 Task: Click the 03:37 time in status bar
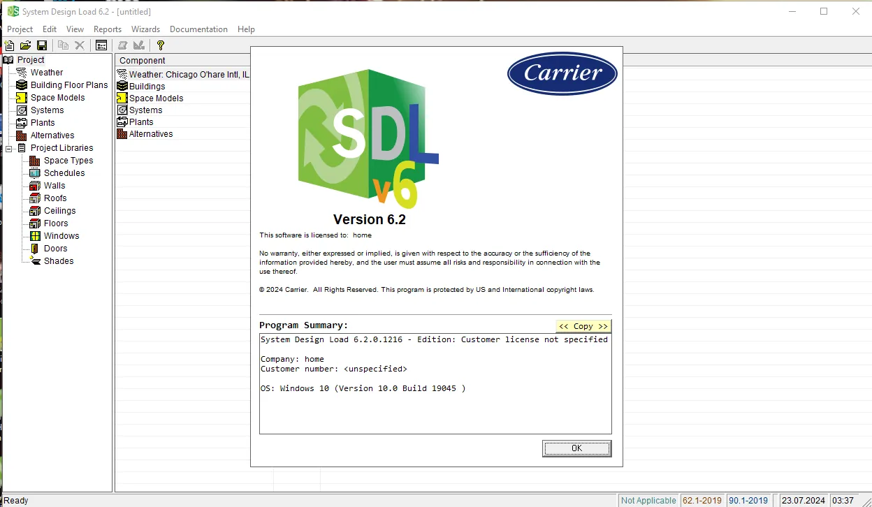pos(843,500)
